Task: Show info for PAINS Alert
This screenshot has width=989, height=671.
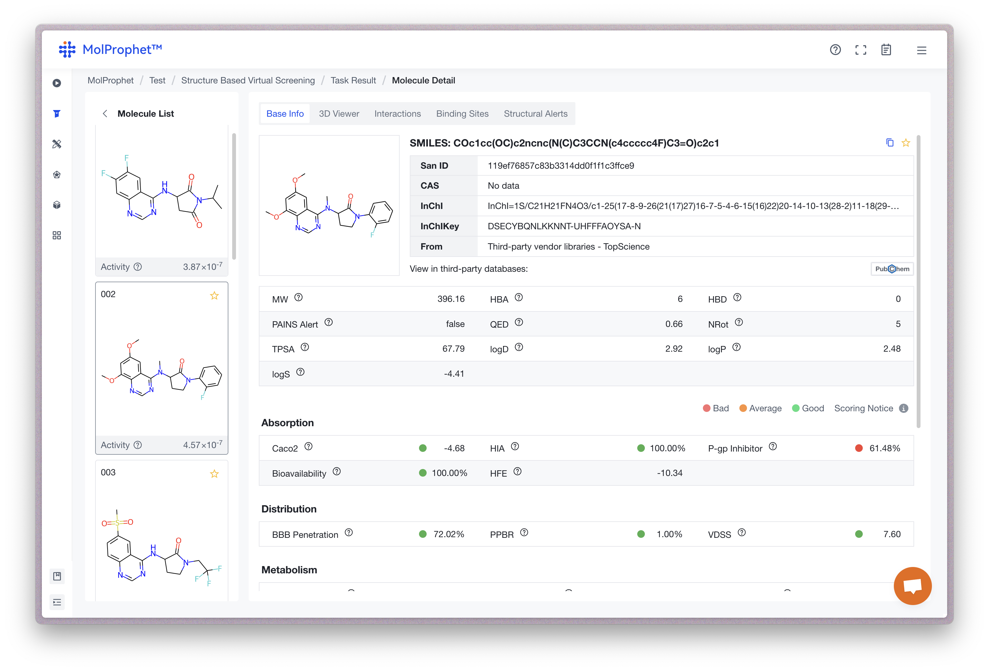Action: click(x=329, y=322)
